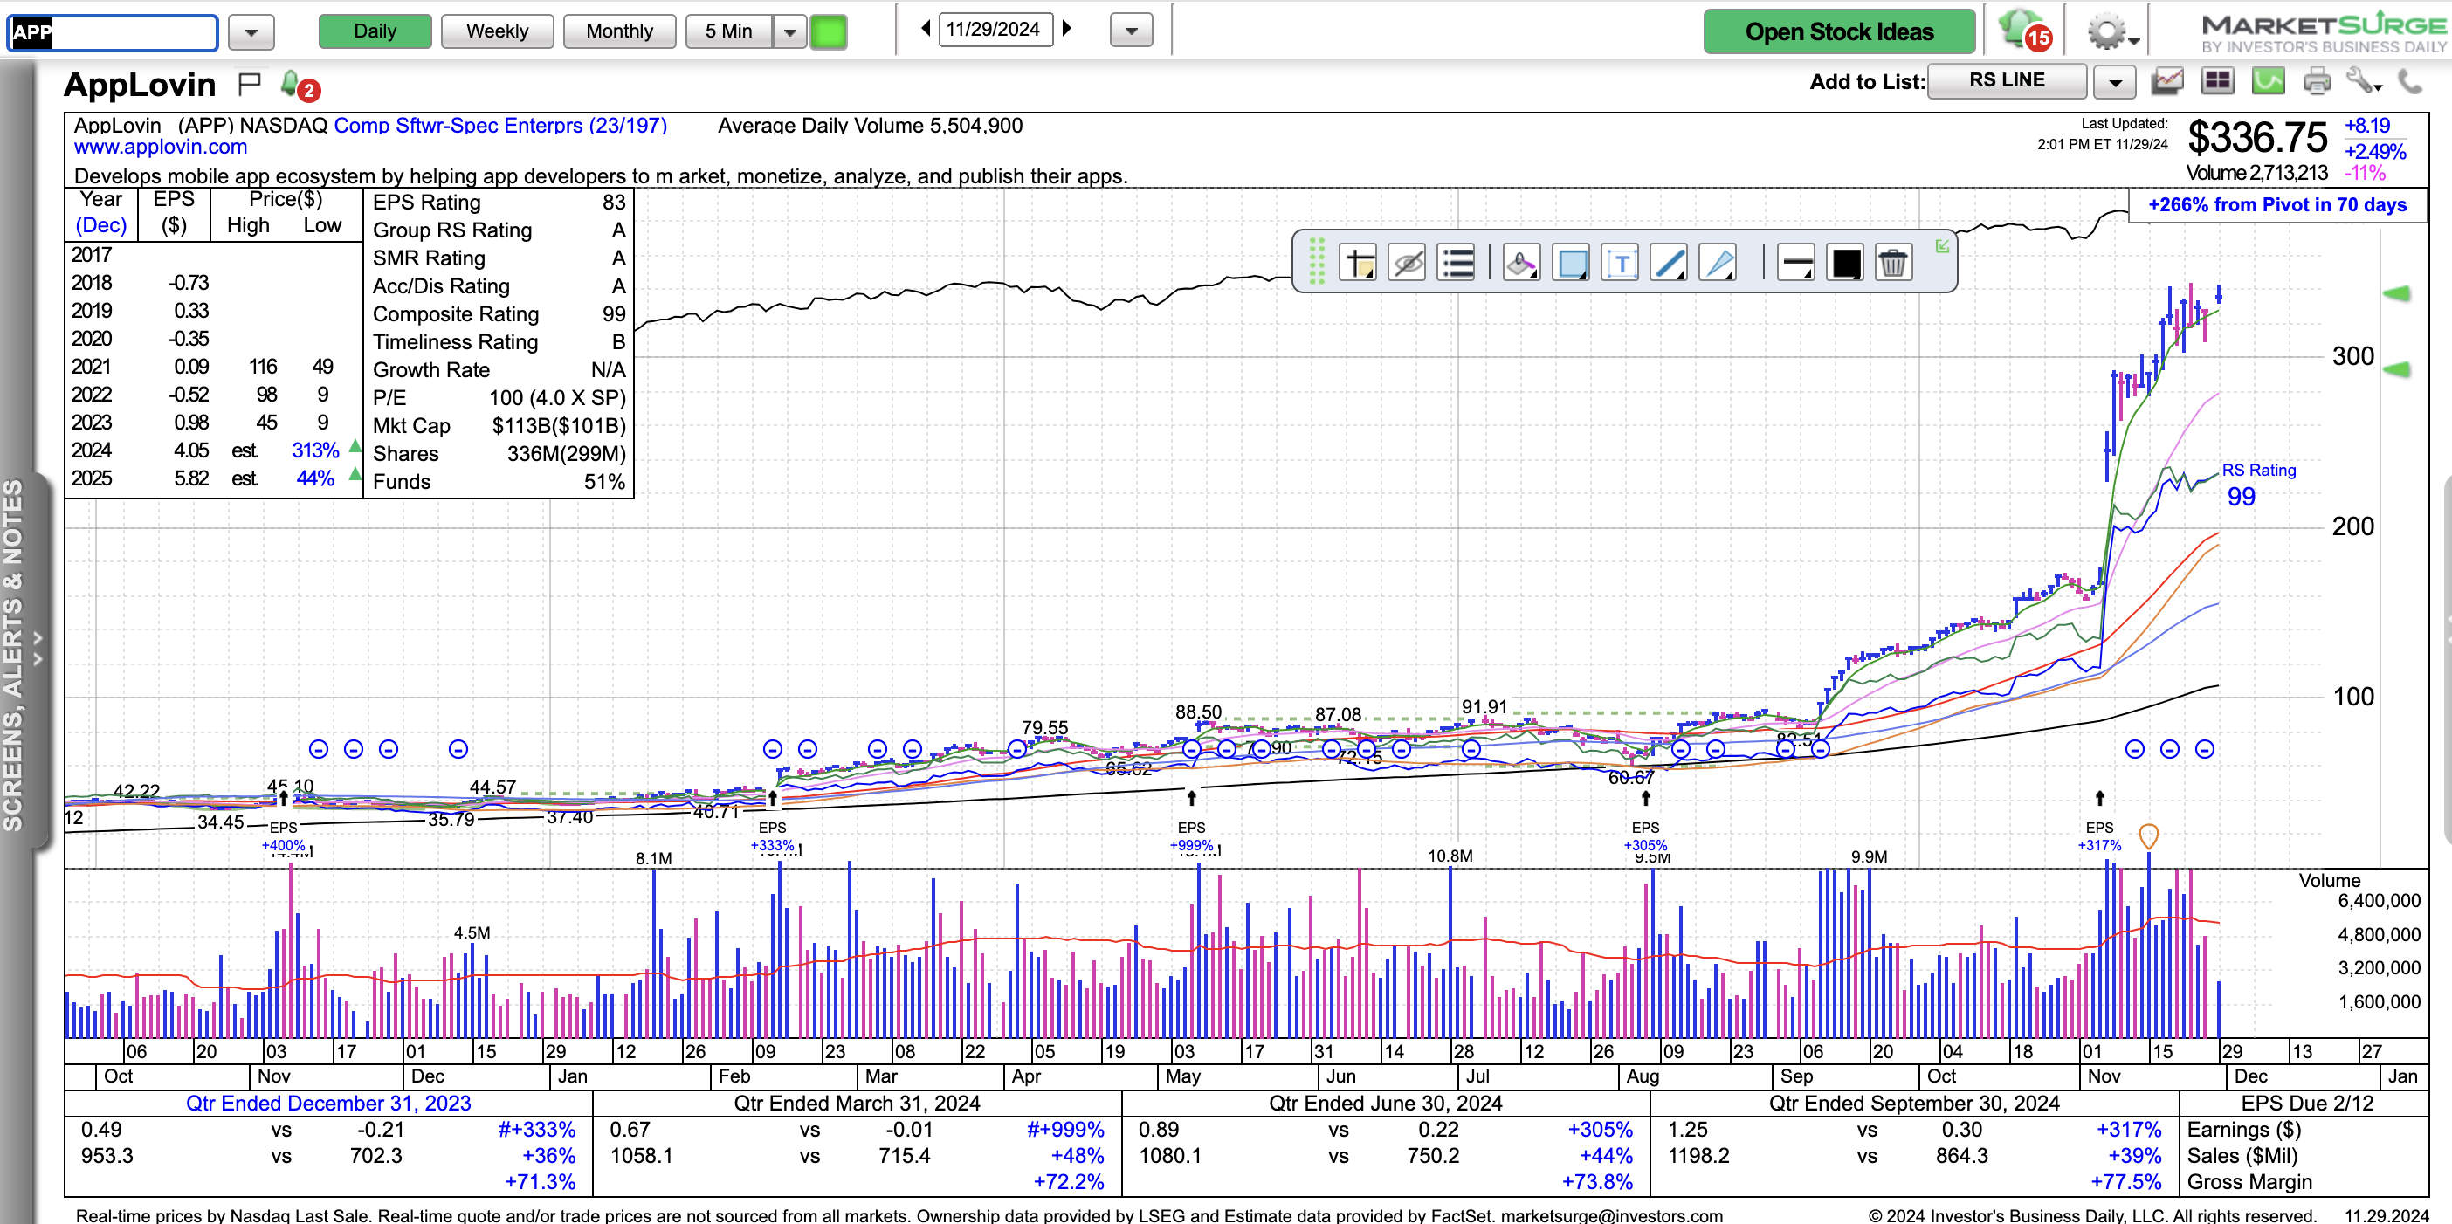Switch to the Monthly chart tab

[x=619, y=31]
